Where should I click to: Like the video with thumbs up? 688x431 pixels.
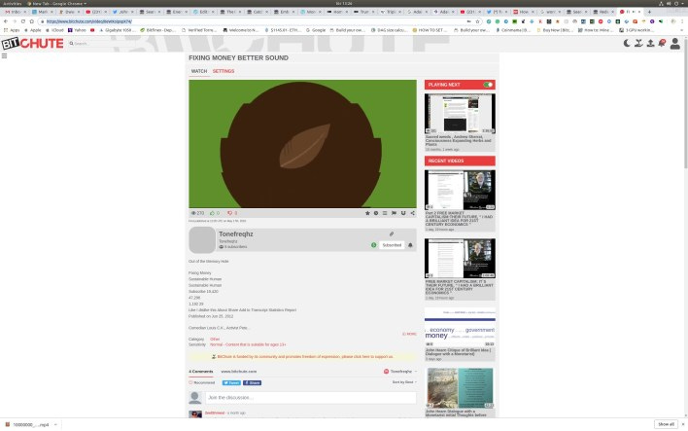pos(215,213)
